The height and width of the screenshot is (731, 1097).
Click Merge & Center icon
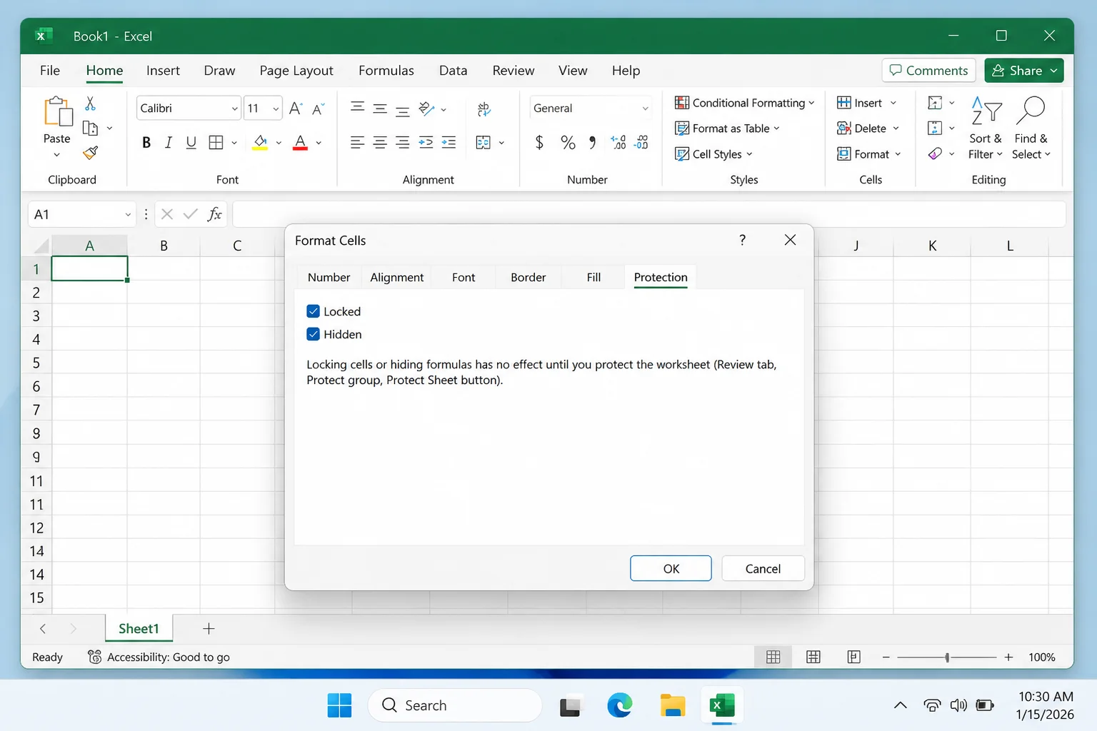[x=484, y=143]
